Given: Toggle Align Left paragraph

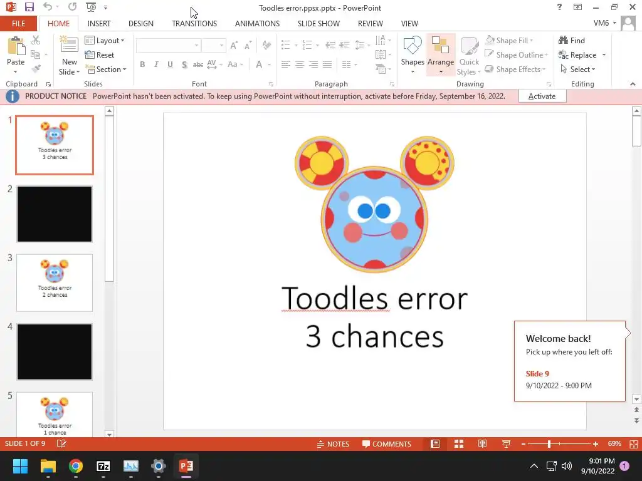Looking at the screenshot, I should [x=286, y=65].
